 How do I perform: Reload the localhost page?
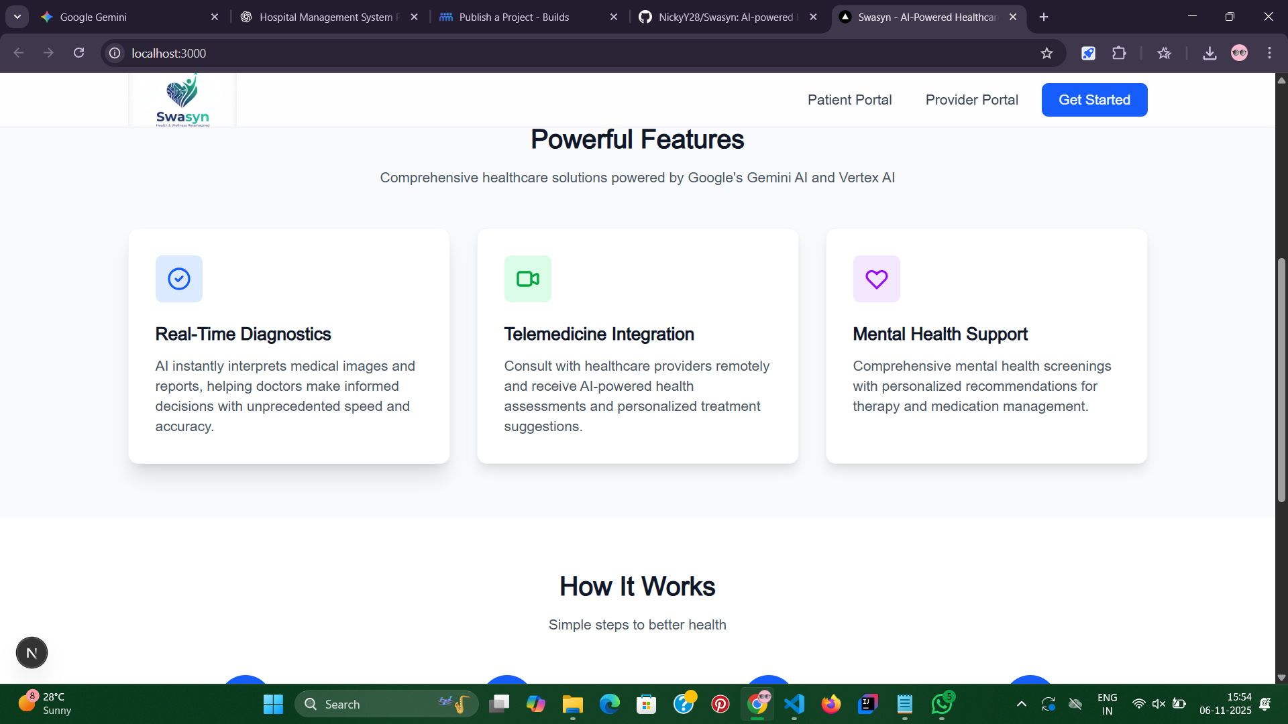click(x=79, y=53)
